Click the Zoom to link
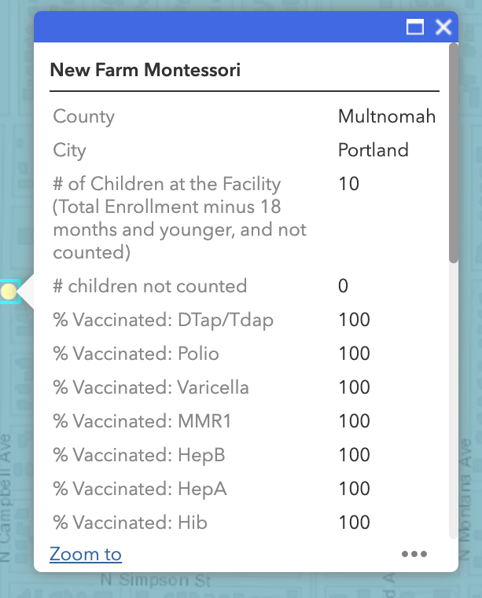Screen dimensions: 482x598 pos(86,554)
